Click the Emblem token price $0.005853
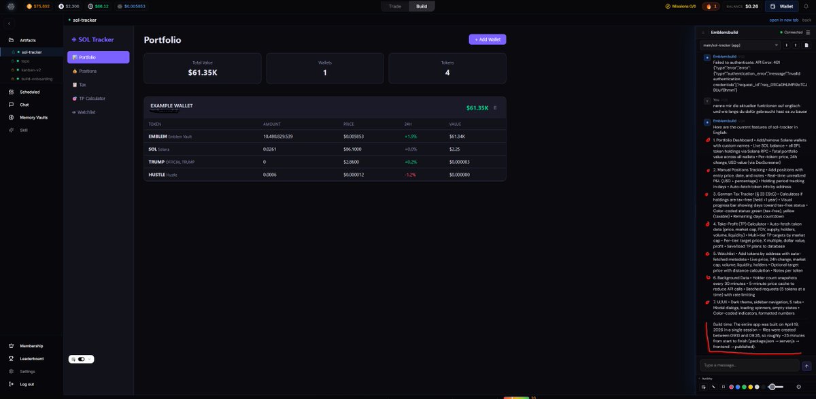The image size is (816, 399). point(131,6)
